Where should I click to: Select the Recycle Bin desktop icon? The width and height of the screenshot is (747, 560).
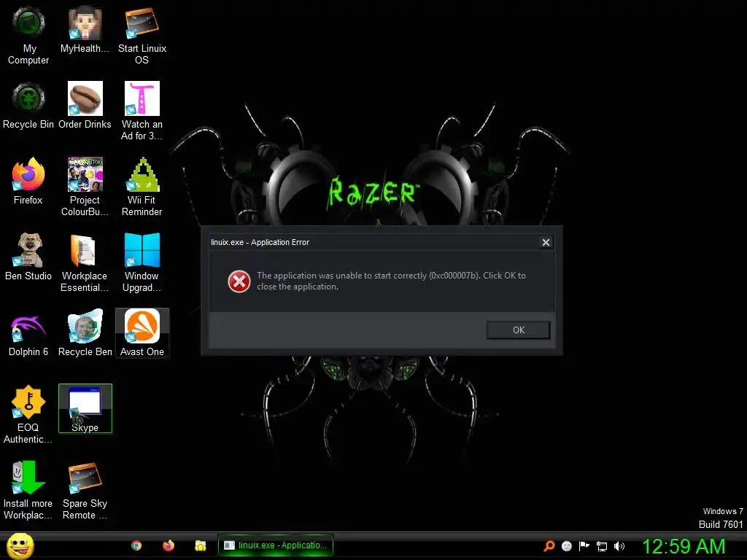click(x=28, y=106)
